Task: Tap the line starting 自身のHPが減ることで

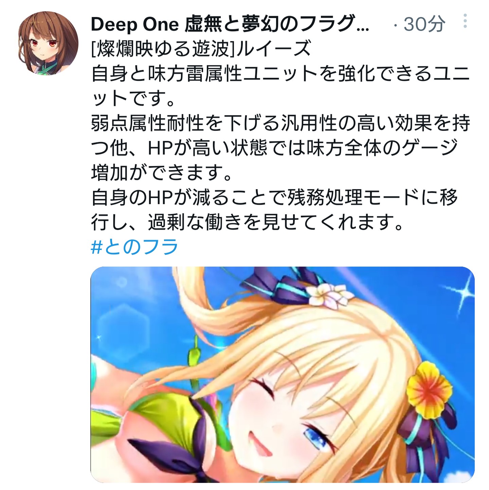Action: point(274,197)
